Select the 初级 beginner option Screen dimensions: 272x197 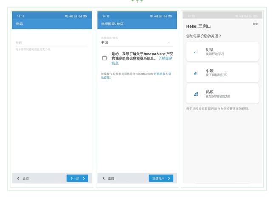pyautogui.click(x=222, y=52)
